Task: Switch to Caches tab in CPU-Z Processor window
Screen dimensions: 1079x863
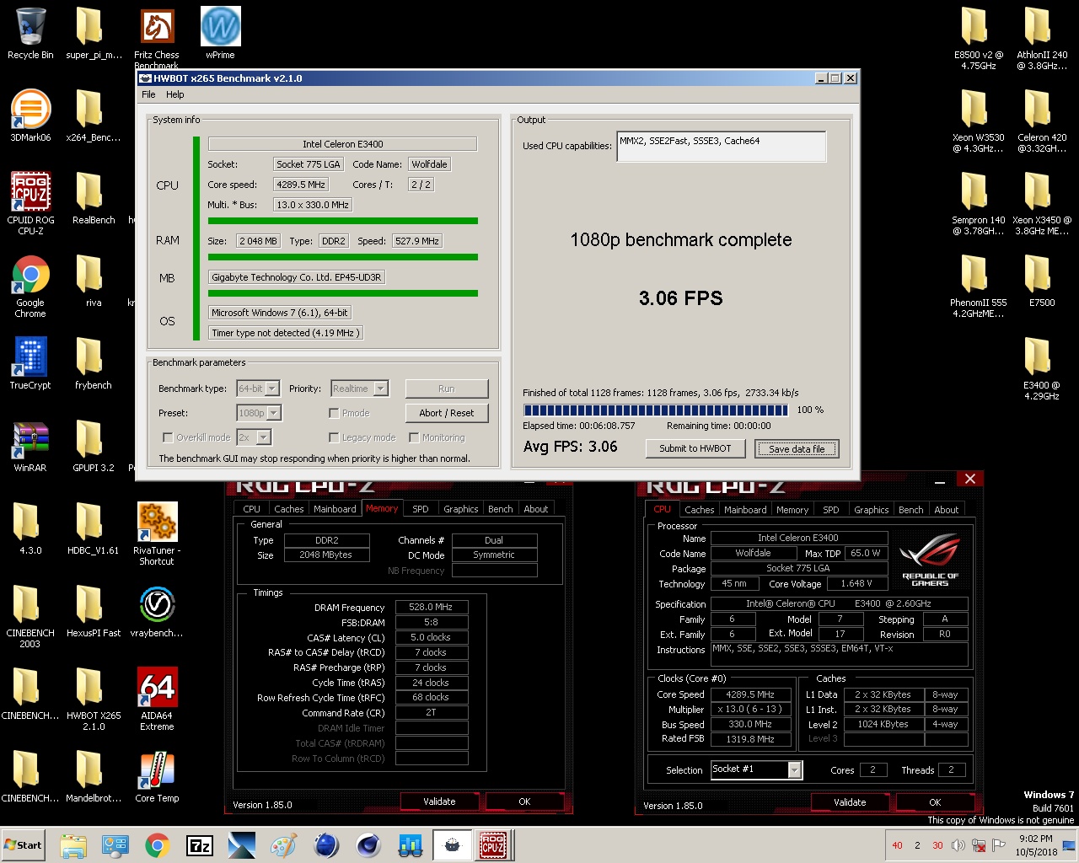Action: point(699,510)
